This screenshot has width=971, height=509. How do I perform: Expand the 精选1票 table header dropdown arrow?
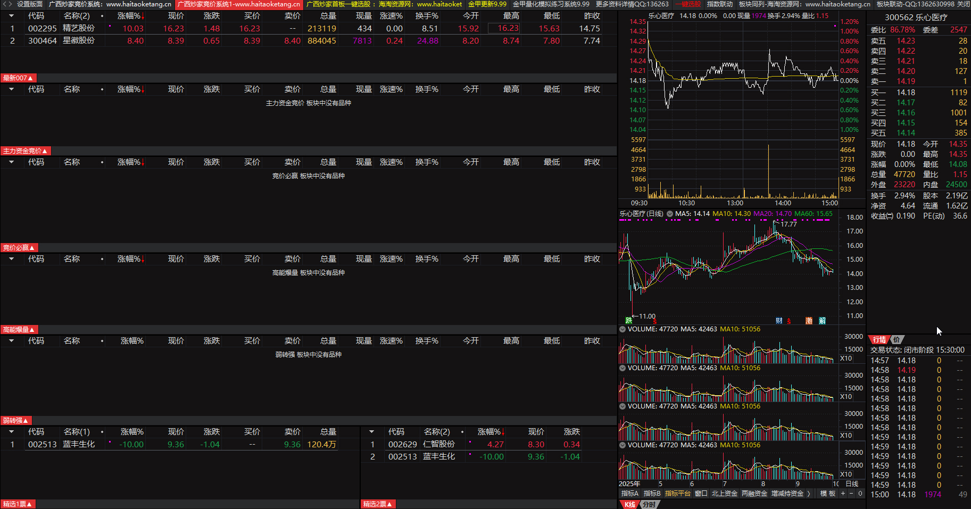click(11, 432)
